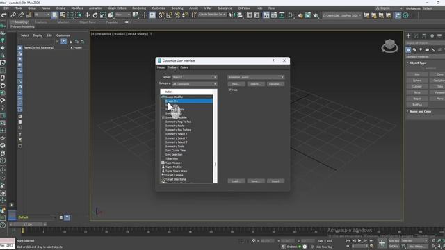445x250 pixels.
Task: Click the Play Animation button
Action: (x=359, y=241)
